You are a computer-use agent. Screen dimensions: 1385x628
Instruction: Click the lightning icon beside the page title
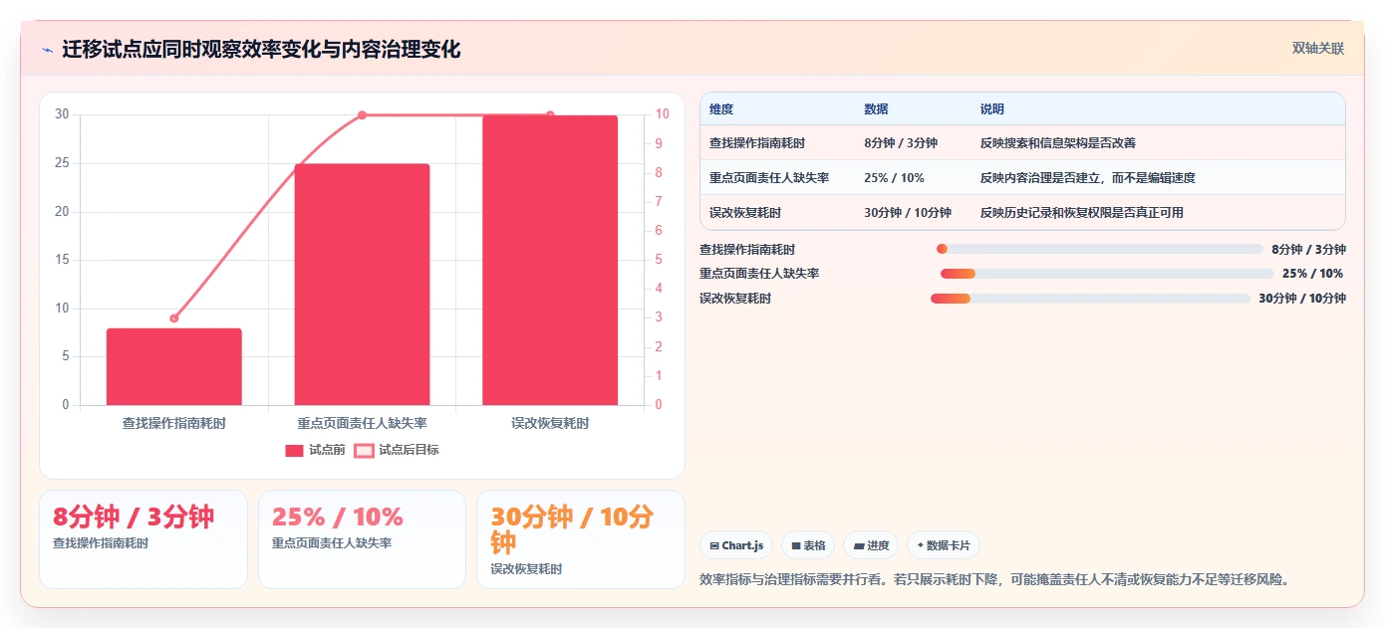tap(47, 50)
